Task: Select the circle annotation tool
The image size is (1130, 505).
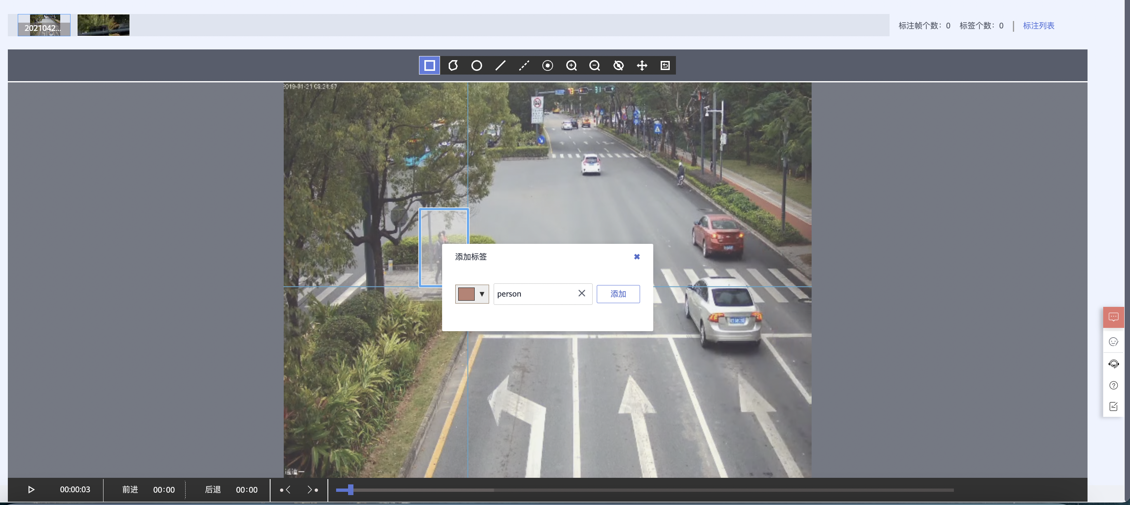Action: 477,65
